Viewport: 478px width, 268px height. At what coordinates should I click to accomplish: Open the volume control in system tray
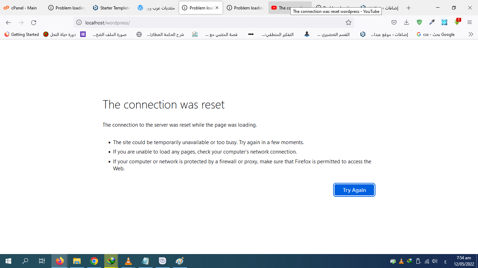435,261
